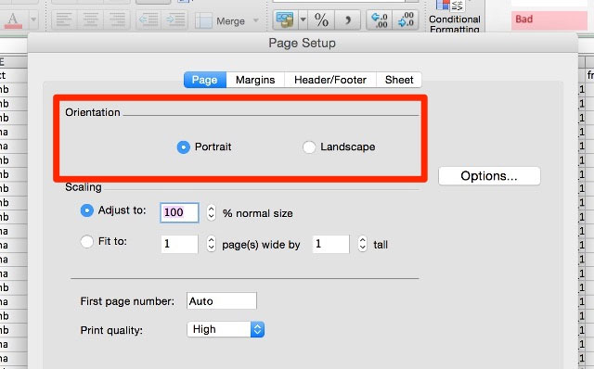Align text left in toolbar
The width and height of the screenshot is (594, 369).
point(64,19)
